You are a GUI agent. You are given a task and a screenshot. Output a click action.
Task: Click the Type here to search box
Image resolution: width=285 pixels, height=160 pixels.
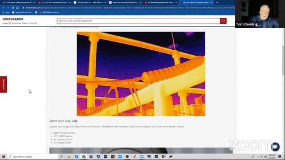click(33, 156)
